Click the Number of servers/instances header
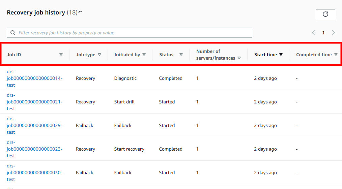The image size is (342, 189). tap(216, 55)
